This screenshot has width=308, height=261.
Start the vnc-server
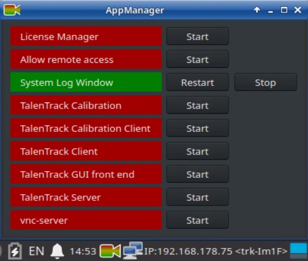click(197, 220)
